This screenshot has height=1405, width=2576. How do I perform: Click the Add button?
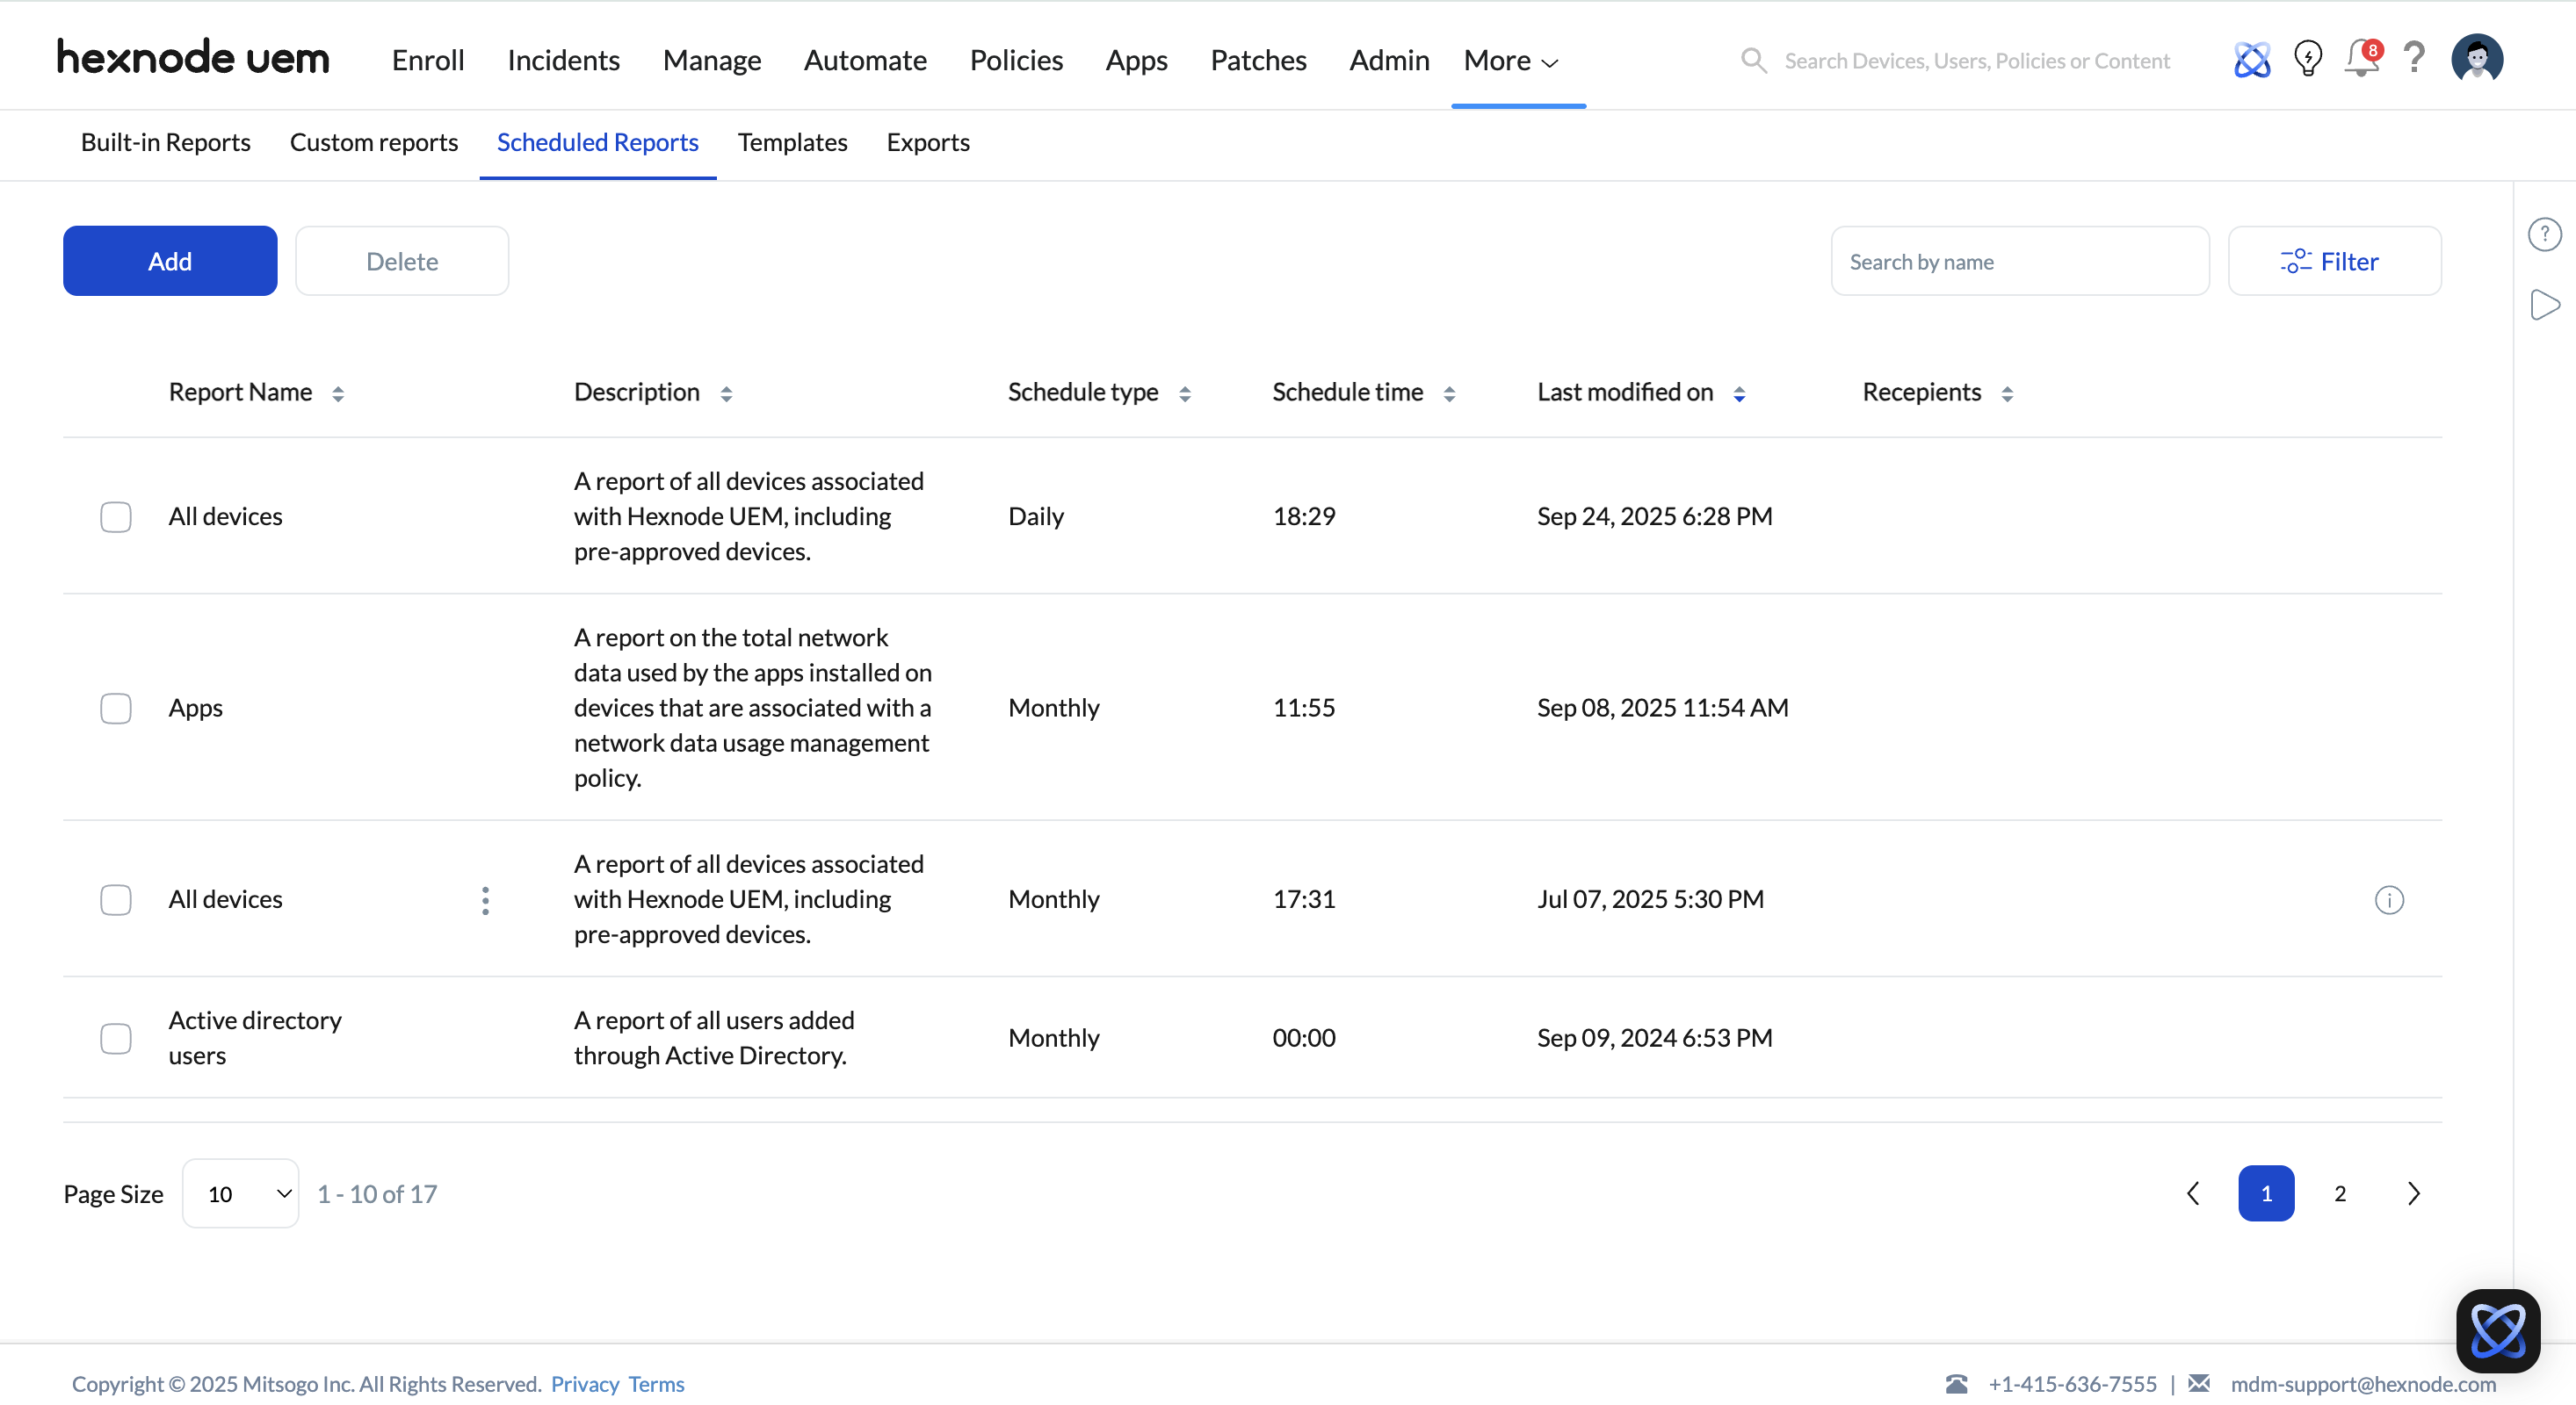[x=170, y=261]
